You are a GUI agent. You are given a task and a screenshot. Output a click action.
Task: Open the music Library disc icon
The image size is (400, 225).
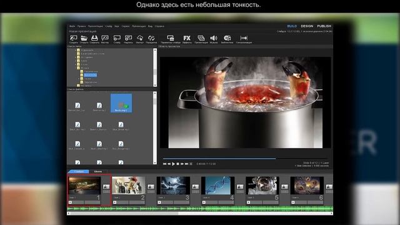click(x=227, y=38)
